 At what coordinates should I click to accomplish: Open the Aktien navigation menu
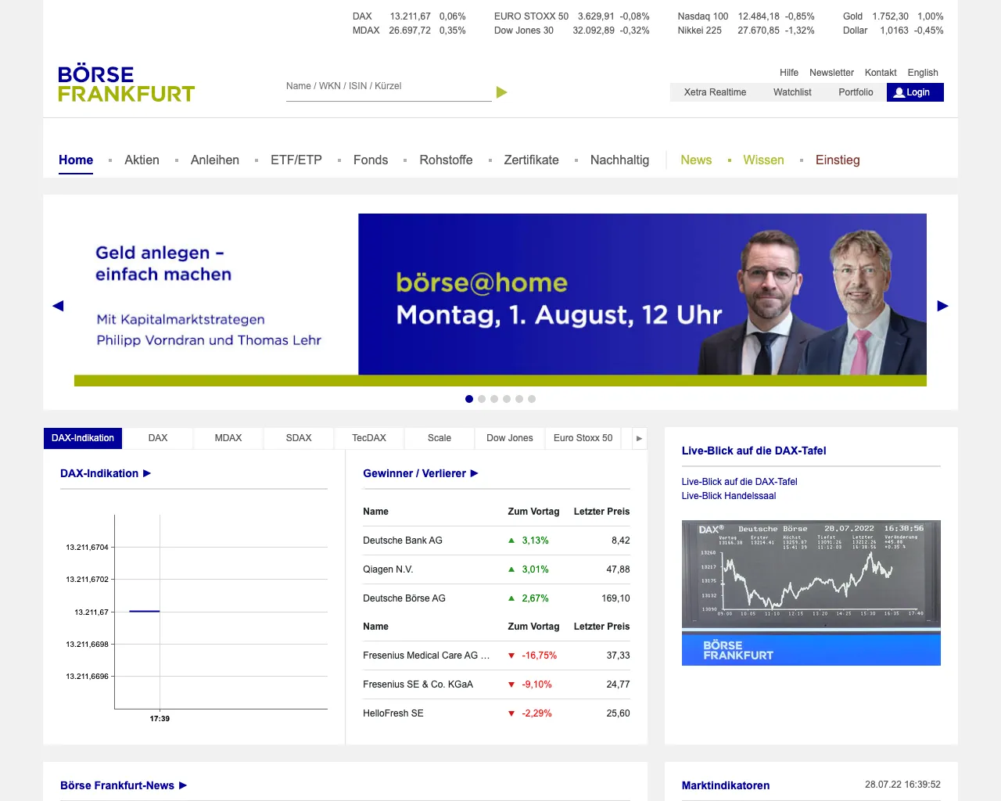[x=142, y=160]
